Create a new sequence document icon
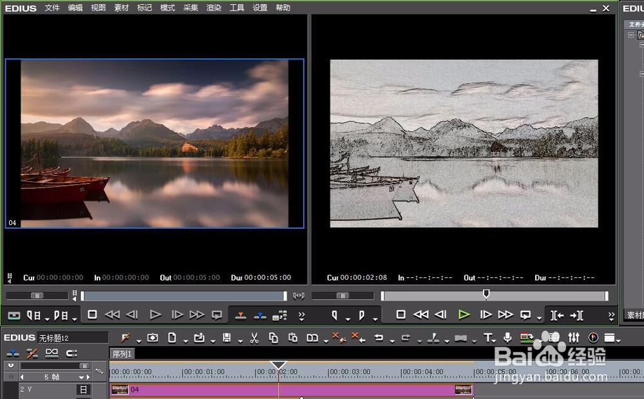Image resolution: width=644 pixels, height=399 pixels. click(172, 338)
